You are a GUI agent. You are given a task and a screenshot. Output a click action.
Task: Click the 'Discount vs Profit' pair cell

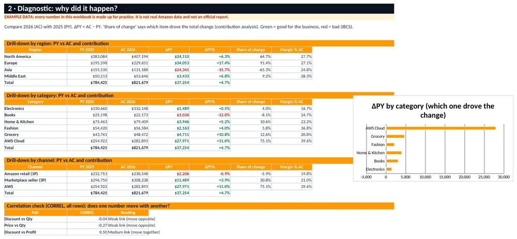click(x=35, y=232)
